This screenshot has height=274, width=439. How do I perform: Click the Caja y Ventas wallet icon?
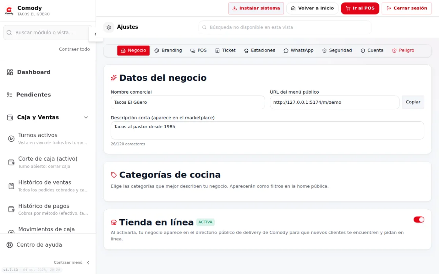pos(10,117)
